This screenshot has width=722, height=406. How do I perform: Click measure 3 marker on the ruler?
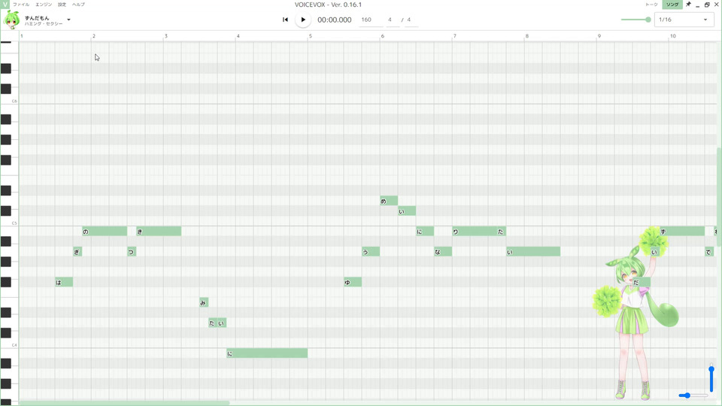pyautogui.click(x=165, y=36)
